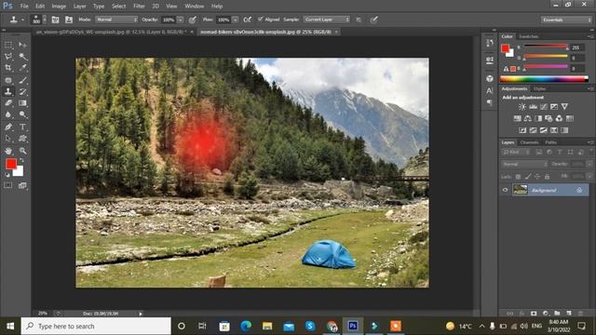Open the Flow slider dropdown arrow
This screenshot has height=335, width=596.
click(236, 20)
